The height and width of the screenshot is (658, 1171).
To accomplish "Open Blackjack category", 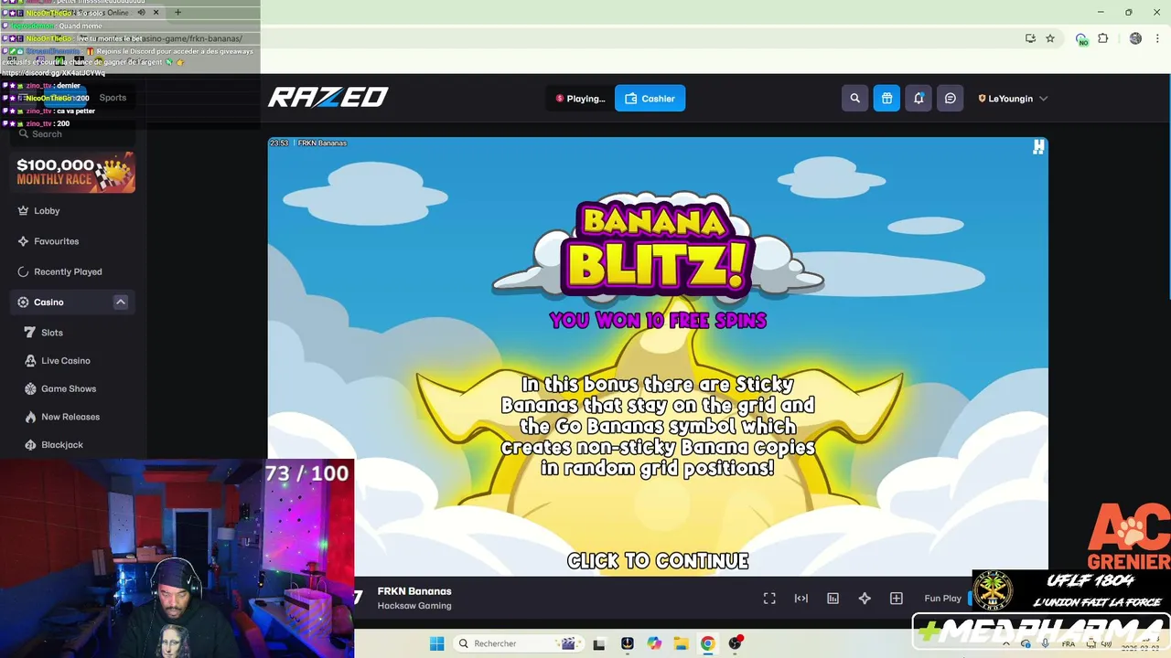I will (x=62, y=445).
